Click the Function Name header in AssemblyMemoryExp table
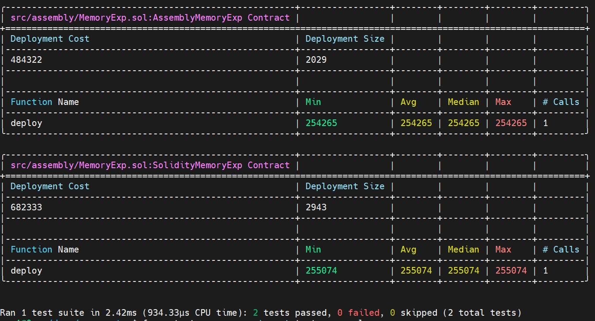This screenshot has width=595, height=321. tap(45, 102)
